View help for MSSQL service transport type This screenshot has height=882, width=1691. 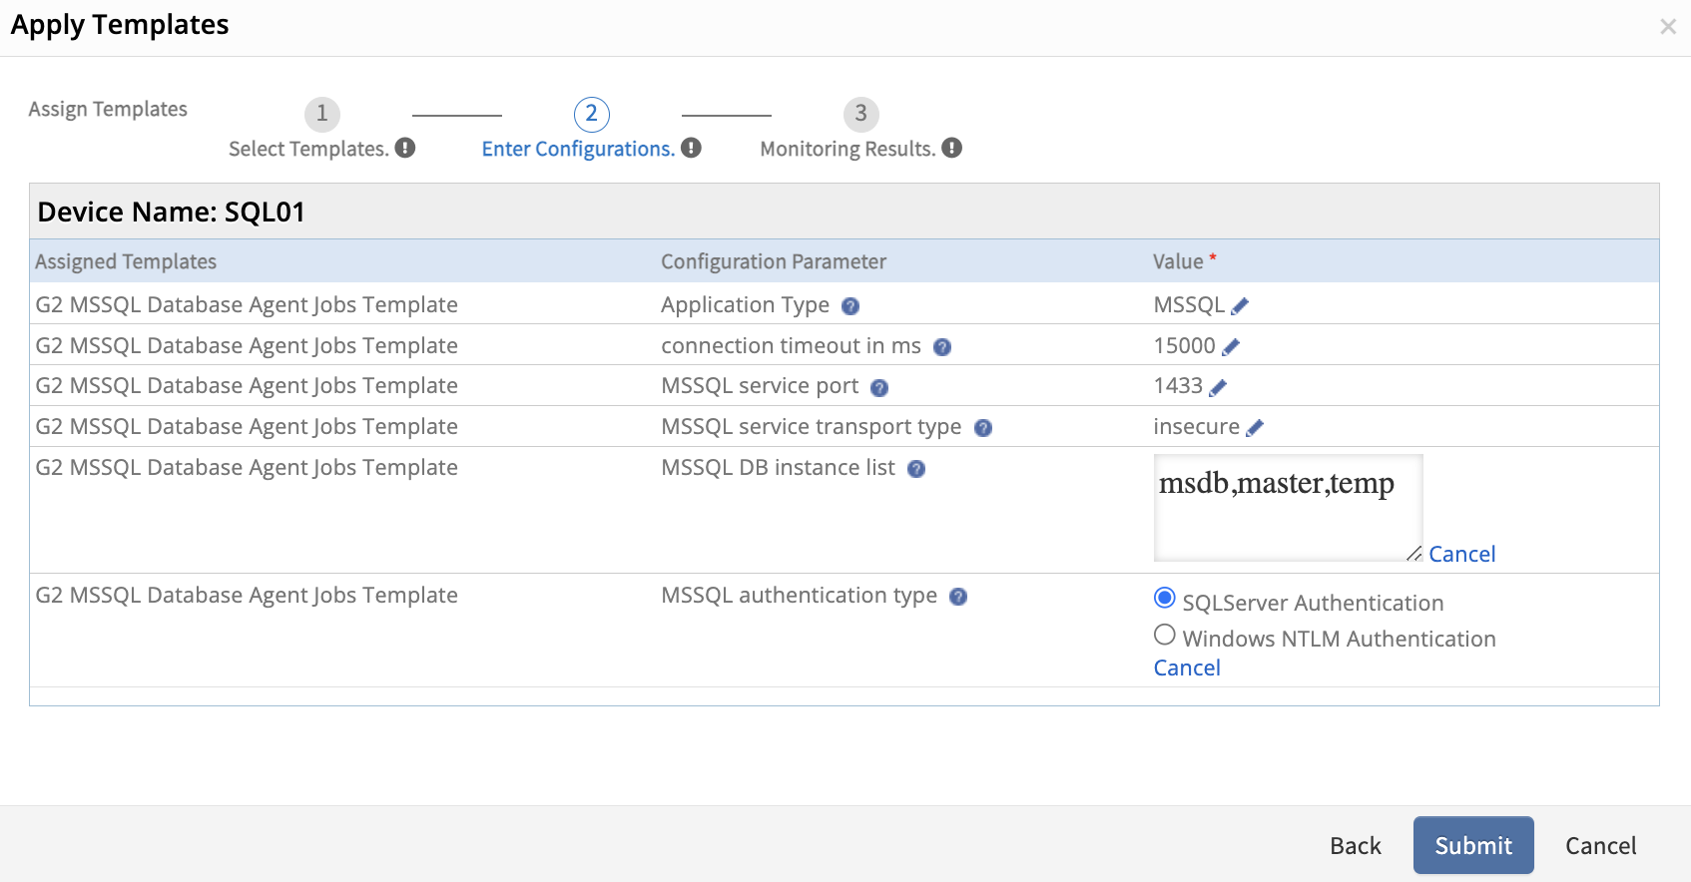pyautogui.click(x=983, y=428)
